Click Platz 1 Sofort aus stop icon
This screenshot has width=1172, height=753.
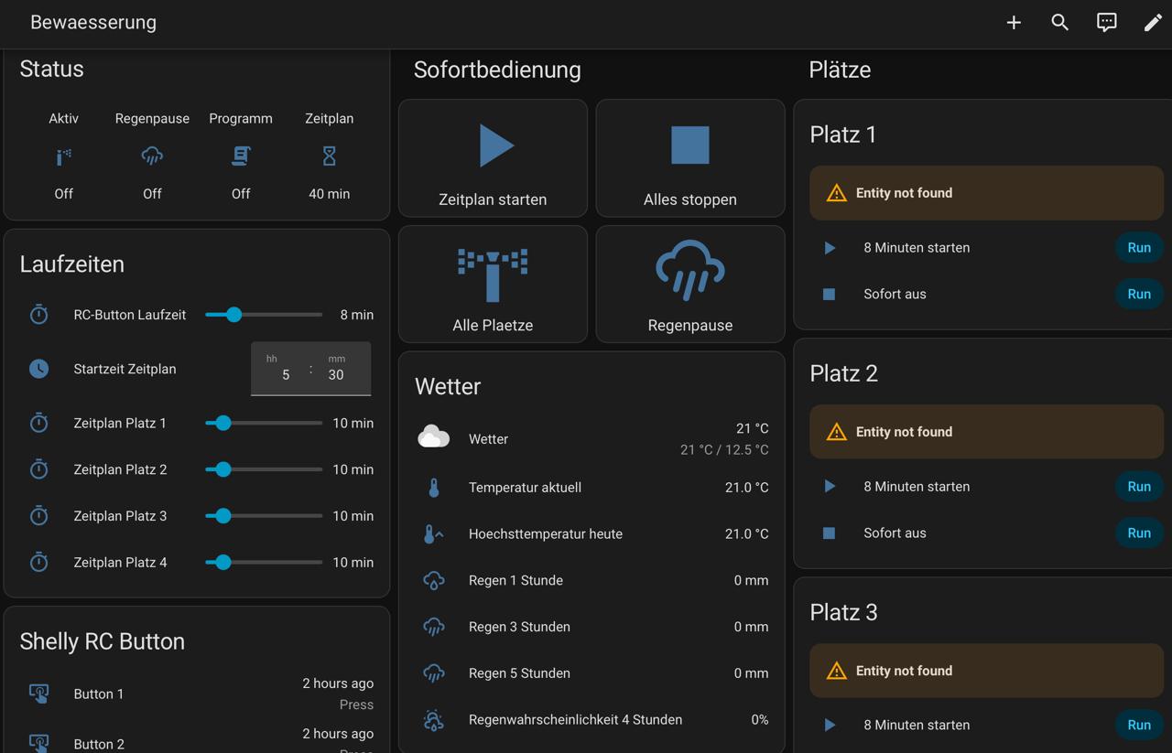pos(830,295)
